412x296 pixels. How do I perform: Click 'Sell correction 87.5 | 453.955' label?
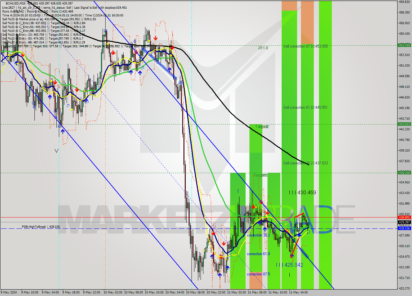(x=305, y=46)
